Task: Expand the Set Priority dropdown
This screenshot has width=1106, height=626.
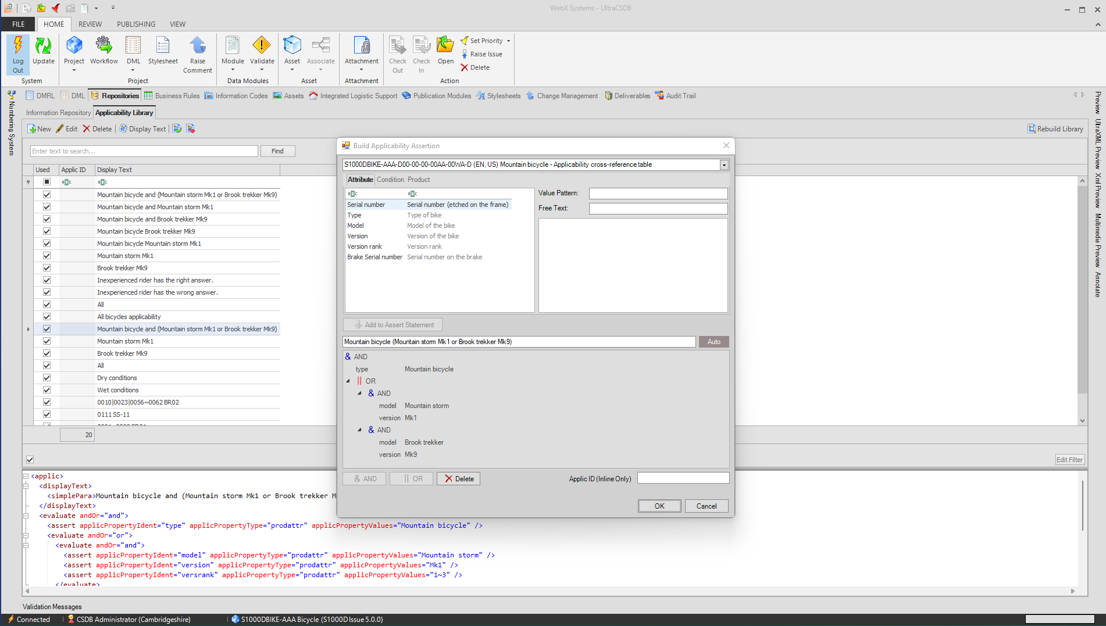Action: pyautogui.click(x=508, y=41)
